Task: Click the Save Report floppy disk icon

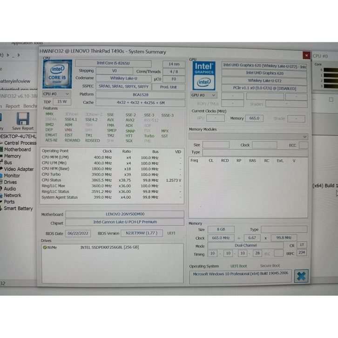Action: 23,119
